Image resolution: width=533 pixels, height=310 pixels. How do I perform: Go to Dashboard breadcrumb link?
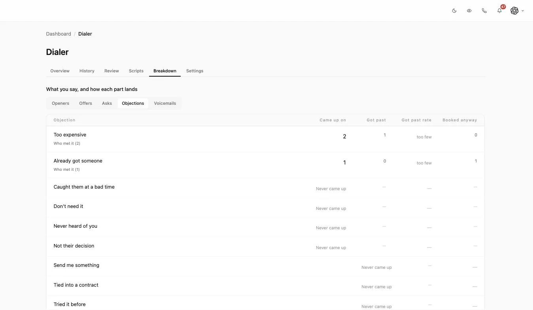(59, 34)
